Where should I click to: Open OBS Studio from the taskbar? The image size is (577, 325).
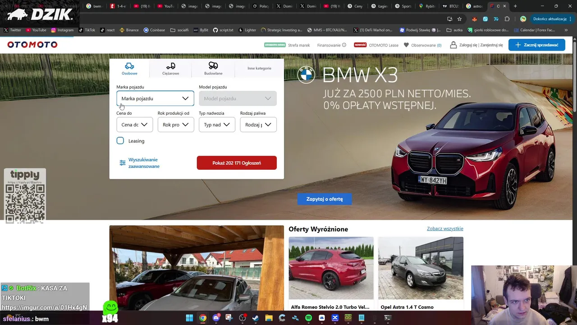coord(243,318)
